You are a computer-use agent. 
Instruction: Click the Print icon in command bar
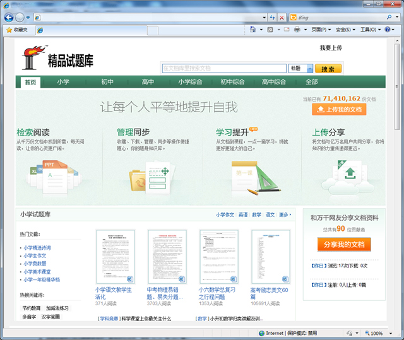tap(297, 30)
